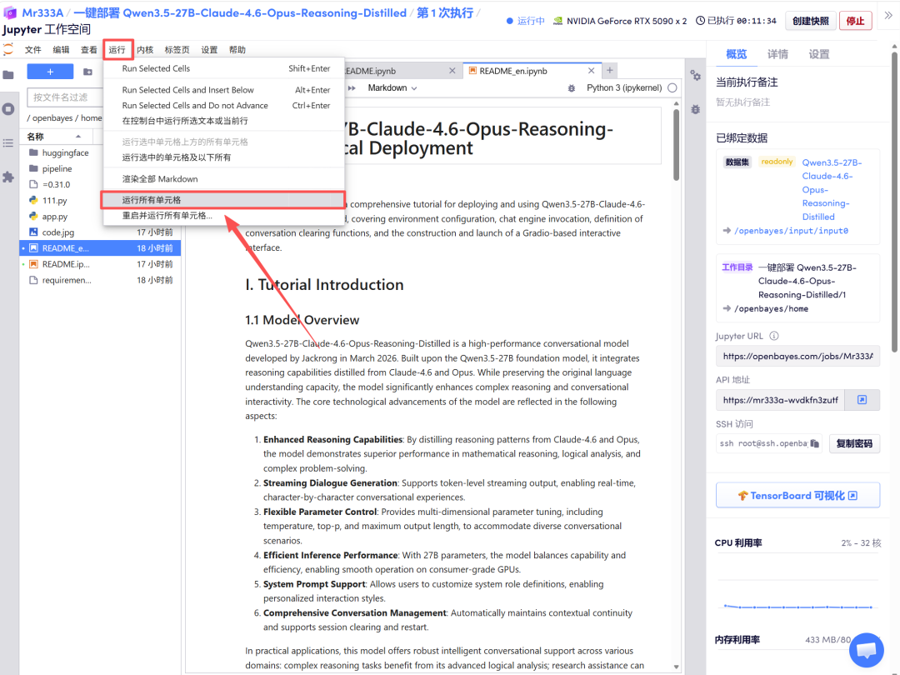
Task: Open debugger panel bug icon in right sidebar
Action: (695, 109)
